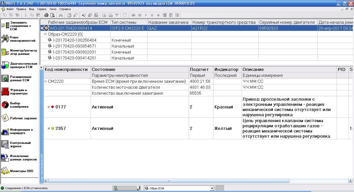The image size is (354, 192).
Task: Open the Образ ECM dropdown in status bar
Action: click(212, 188)
